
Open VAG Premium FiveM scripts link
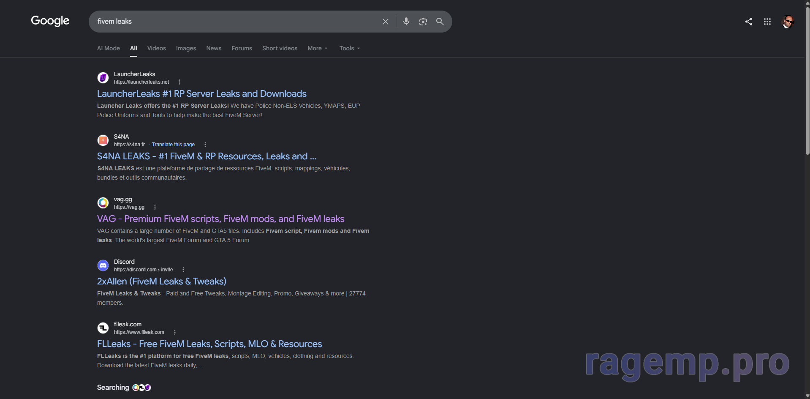[221, 219]
